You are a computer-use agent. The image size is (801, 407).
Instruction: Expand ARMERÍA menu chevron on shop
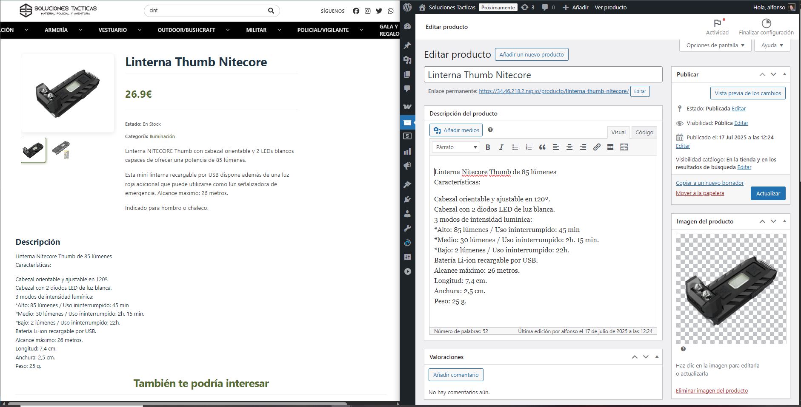[x=80, y=30]
